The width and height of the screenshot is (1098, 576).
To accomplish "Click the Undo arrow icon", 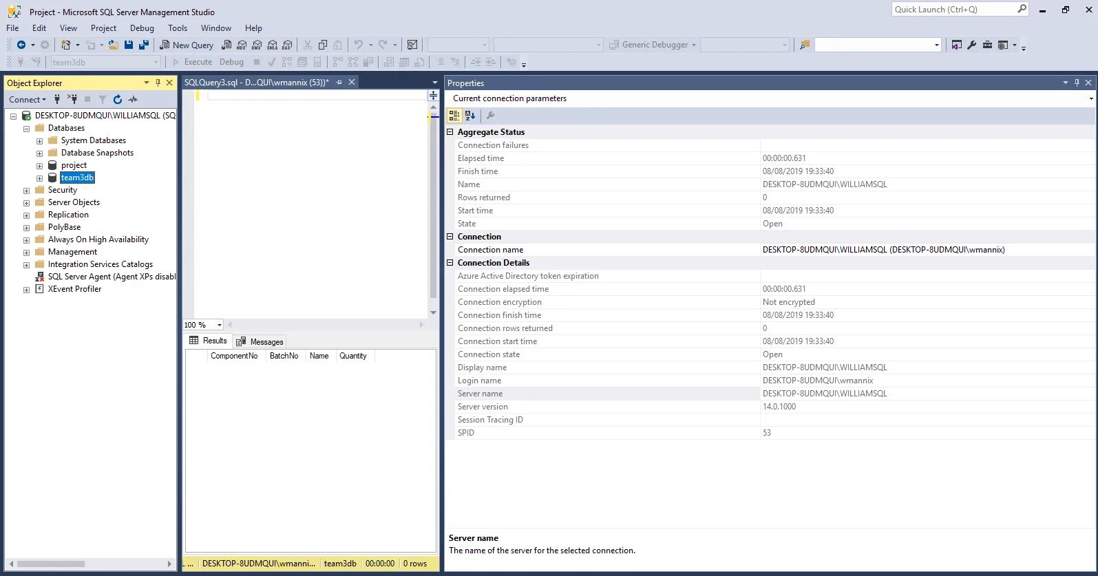I will 359,45.
